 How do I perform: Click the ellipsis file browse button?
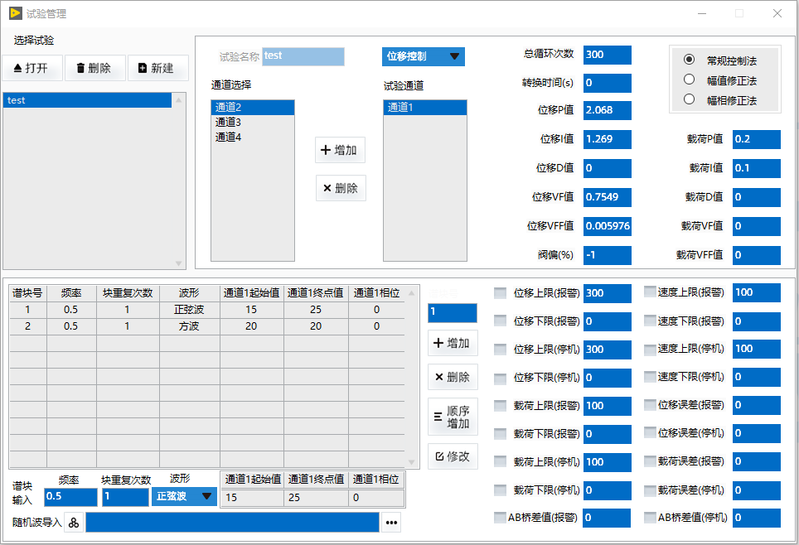coord(391,523)
